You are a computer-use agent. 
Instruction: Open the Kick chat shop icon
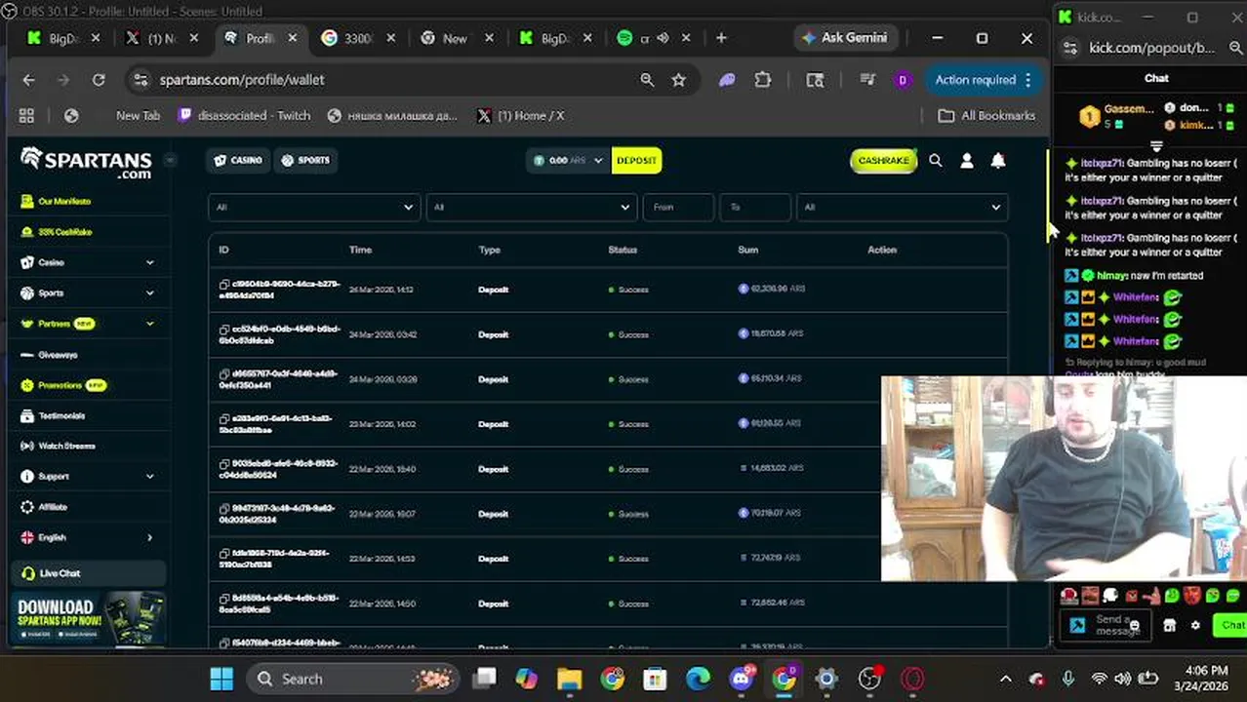tap(1170, 625)
